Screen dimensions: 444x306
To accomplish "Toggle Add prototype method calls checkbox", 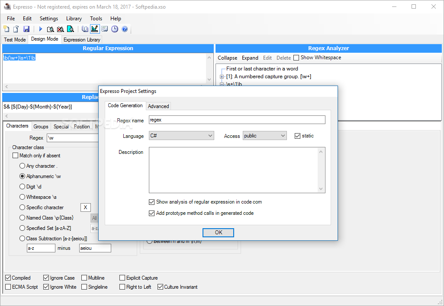I will tap(151, 213).
